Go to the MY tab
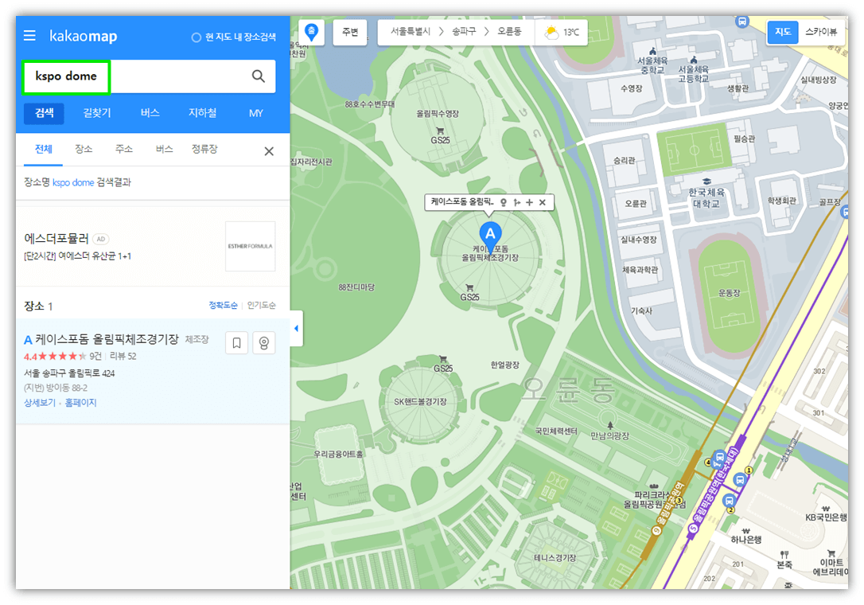Screen dimensions: 864x605 point(255,113)
